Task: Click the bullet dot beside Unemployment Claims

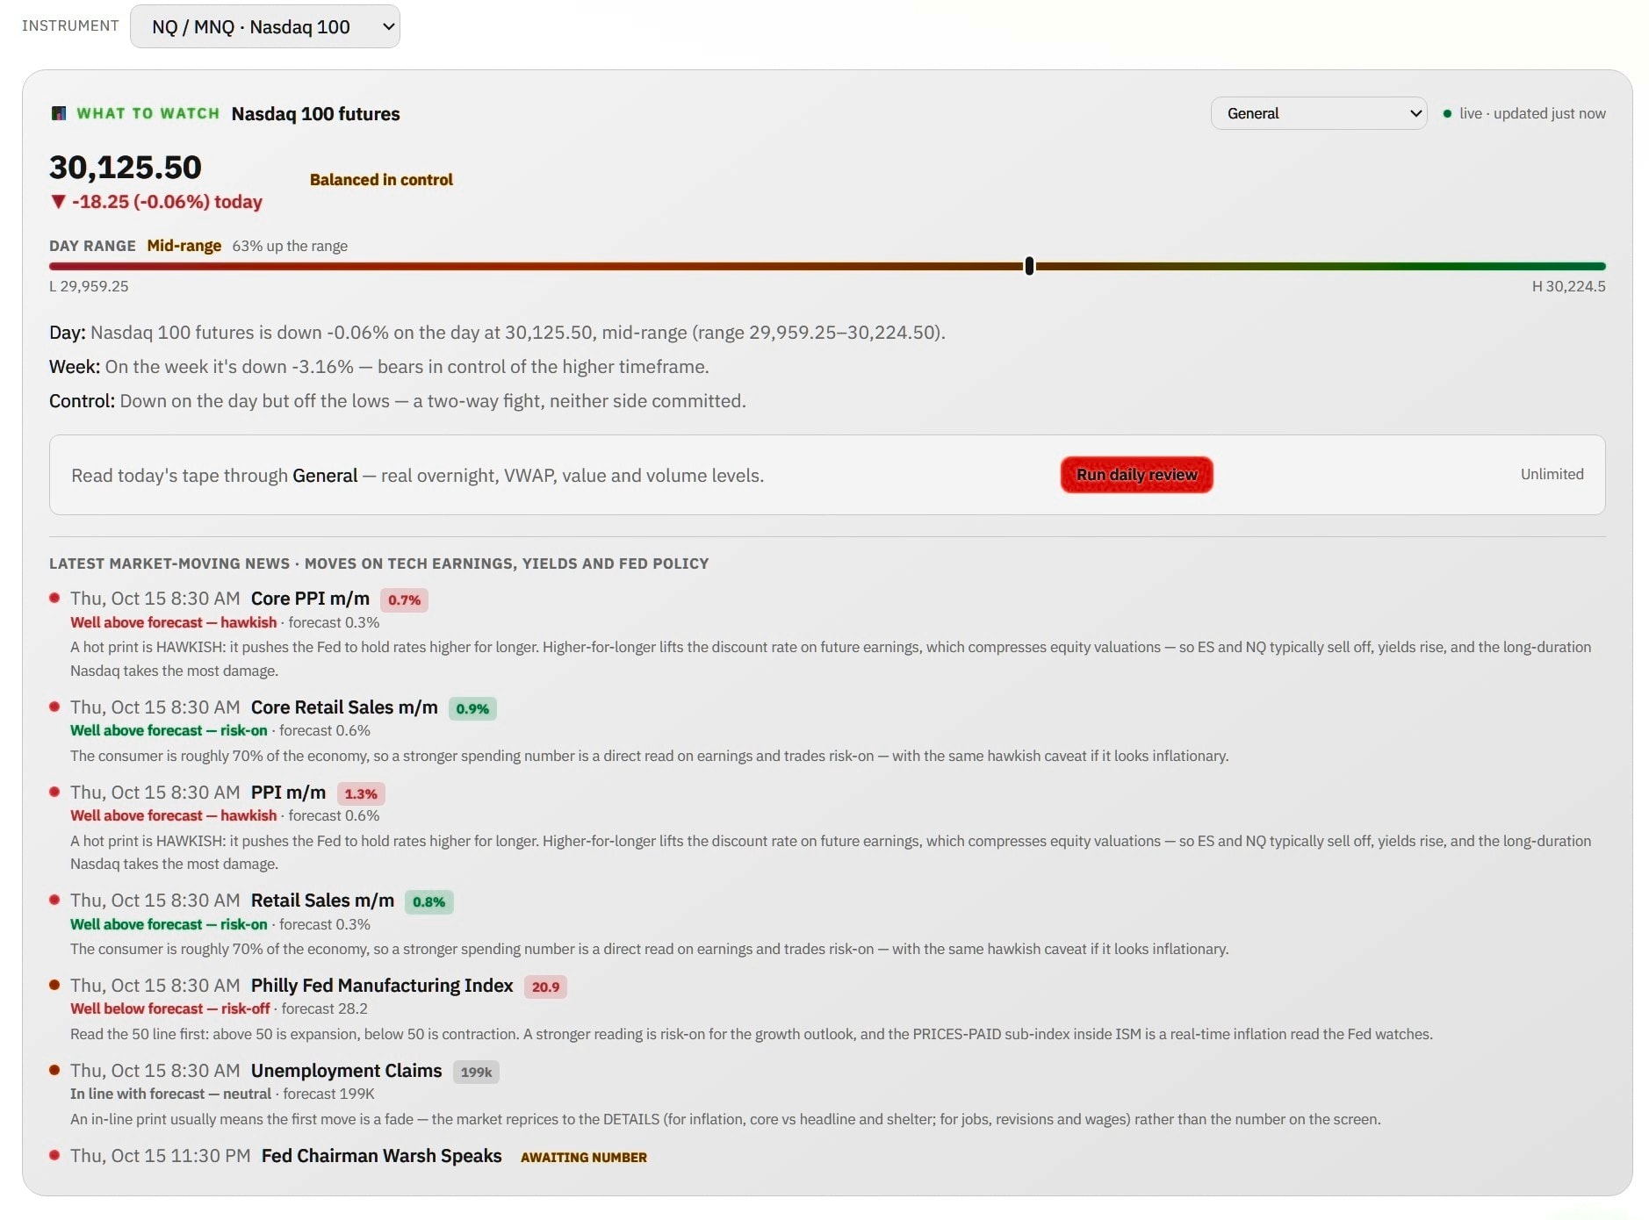Action: click(x=54, y=1070)
